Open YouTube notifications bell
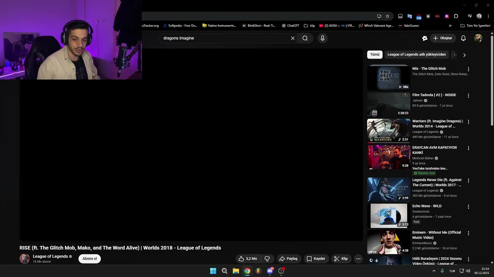 pos(464,38)
